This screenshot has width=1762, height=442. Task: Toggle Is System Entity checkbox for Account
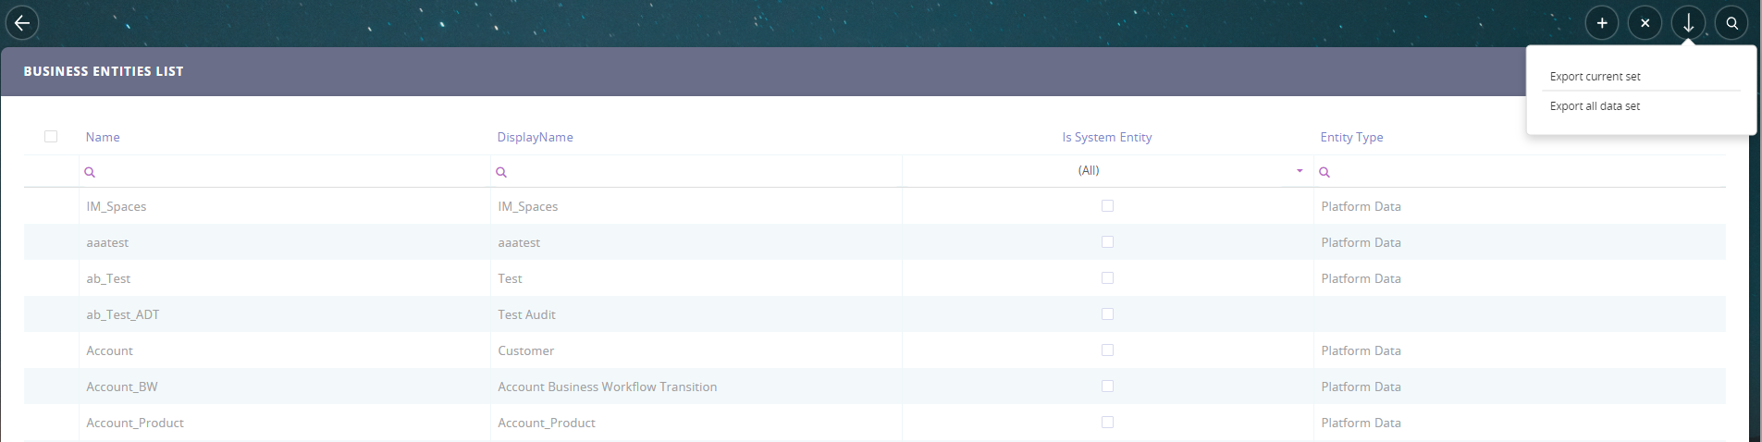coord(1107,350)
